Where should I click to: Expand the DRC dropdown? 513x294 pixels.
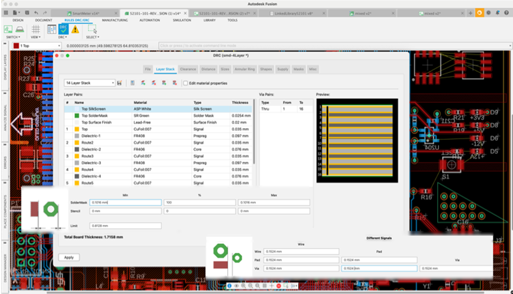[62, 37]
